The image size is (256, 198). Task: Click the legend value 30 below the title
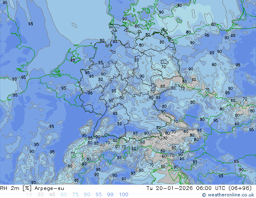[40, 195]
